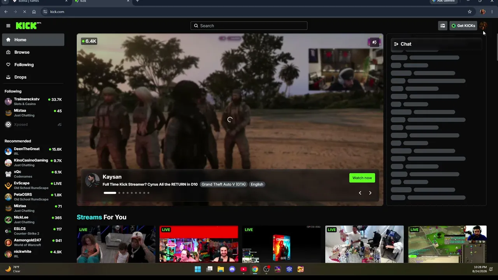Open KinoCasinoGaming recommended channel

[x=33, y=163]
